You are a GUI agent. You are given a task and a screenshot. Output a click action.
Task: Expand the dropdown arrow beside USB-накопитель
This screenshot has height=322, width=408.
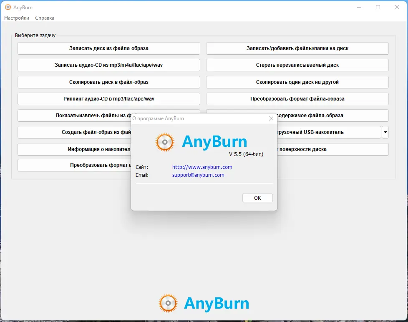tap(385, 132)
